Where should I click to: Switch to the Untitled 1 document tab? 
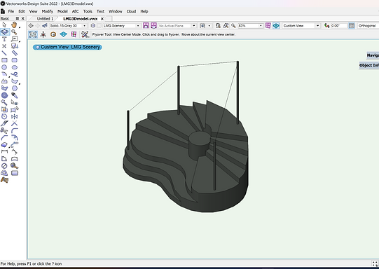(45, 19)
